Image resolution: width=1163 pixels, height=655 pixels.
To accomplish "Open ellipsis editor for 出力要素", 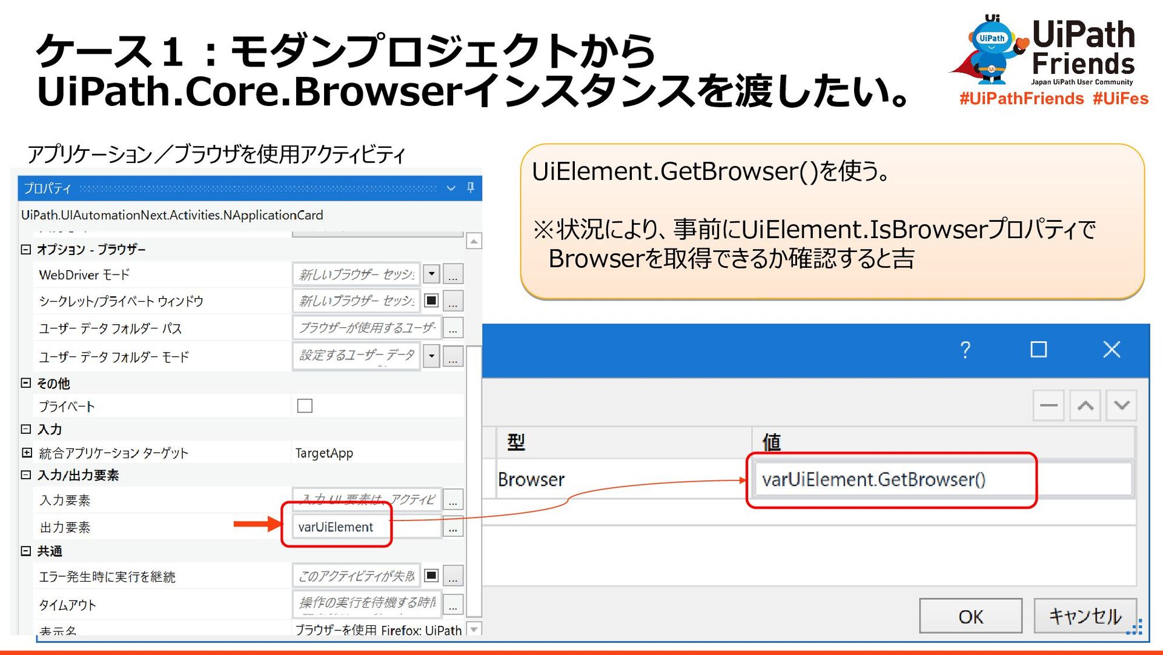I will click(x=453, y=527).
